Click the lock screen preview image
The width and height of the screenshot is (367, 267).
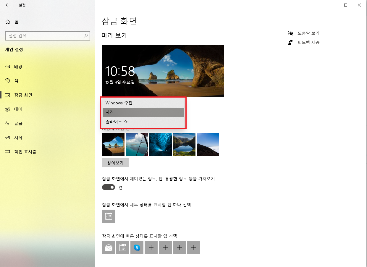163,71
